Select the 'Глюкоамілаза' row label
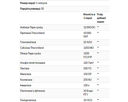This screenshot has width=128, height=102. pyautogui.click(x=28, y=42)
